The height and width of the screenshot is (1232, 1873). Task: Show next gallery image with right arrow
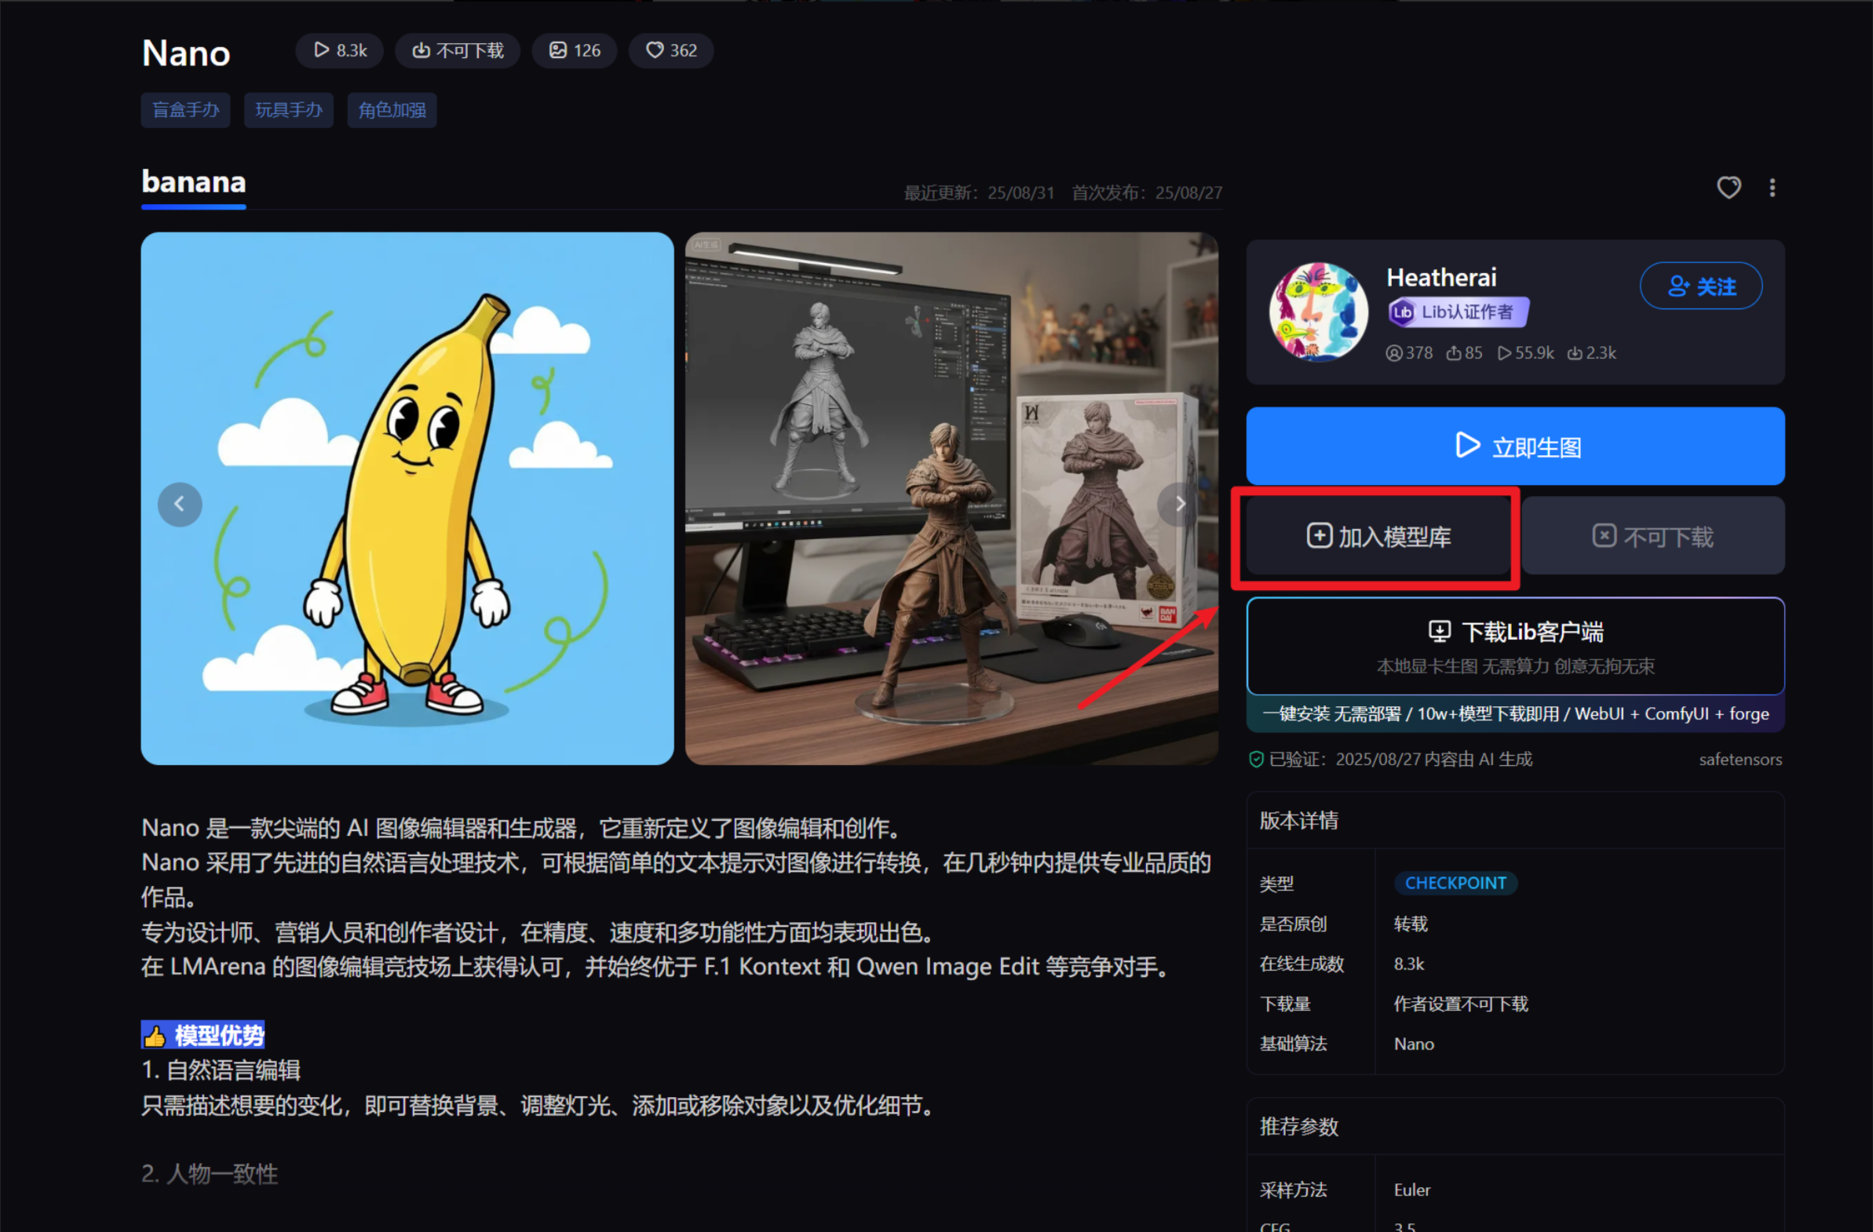(1178, 504)
